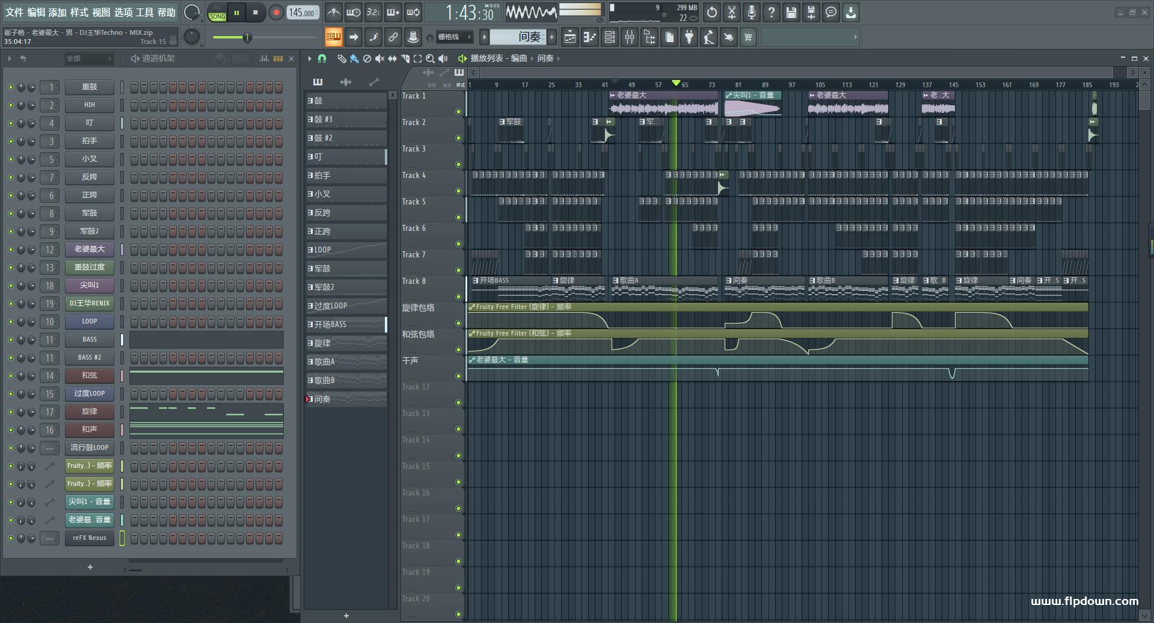This screenshot has height=623, width=1154.
Task: Click the project copy/pages icon in the toolbar
Action: click(669, 37)
